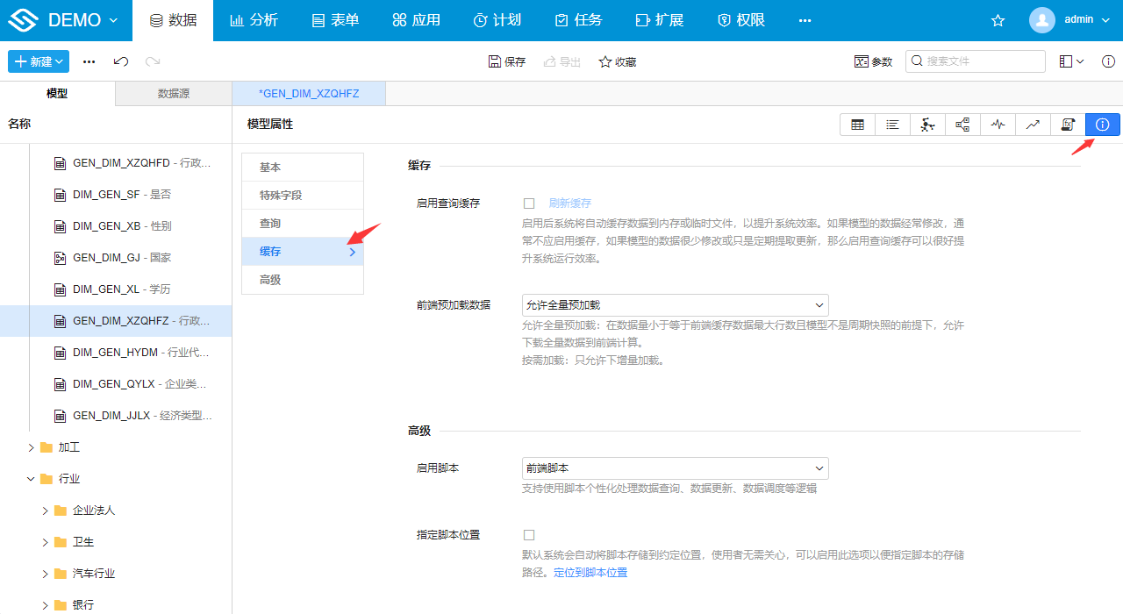Open the 前端预加载数据 dropdown
This screenshot has width=1123, height=614.
pos(675,305)
